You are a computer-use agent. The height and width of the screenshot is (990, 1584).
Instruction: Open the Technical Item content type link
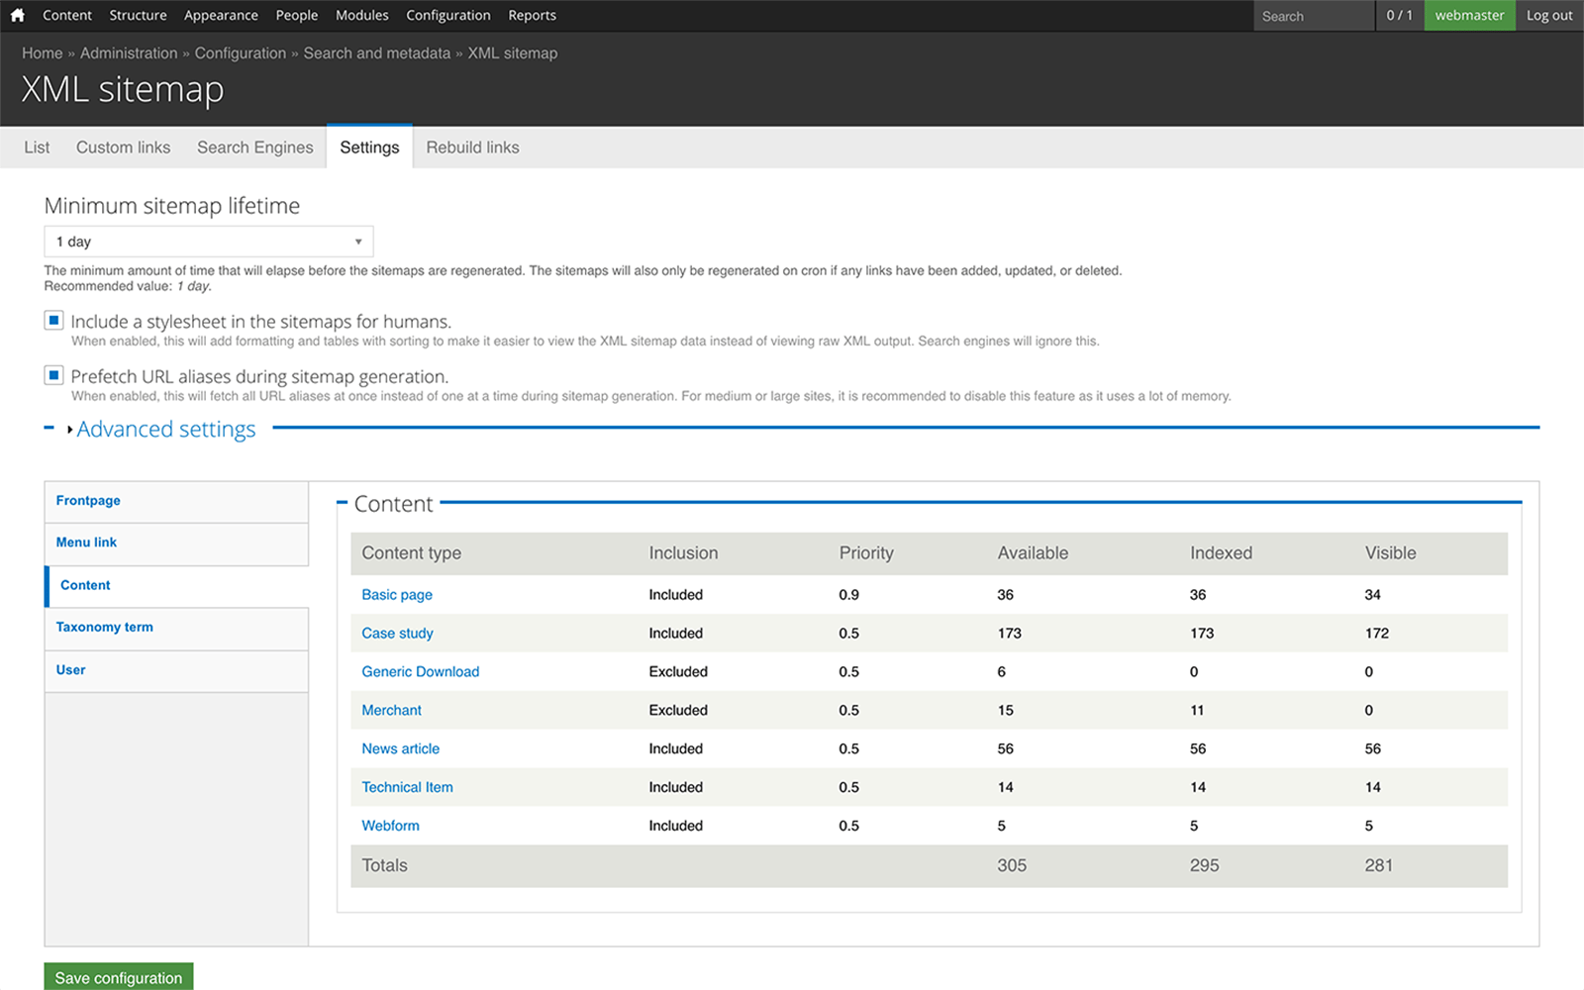407,787
